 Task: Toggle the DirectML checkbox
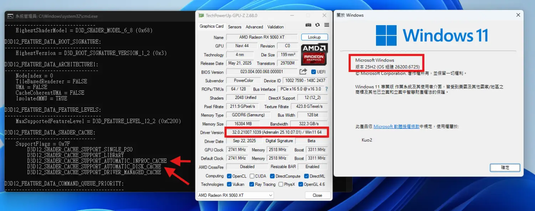pos(307,176)
